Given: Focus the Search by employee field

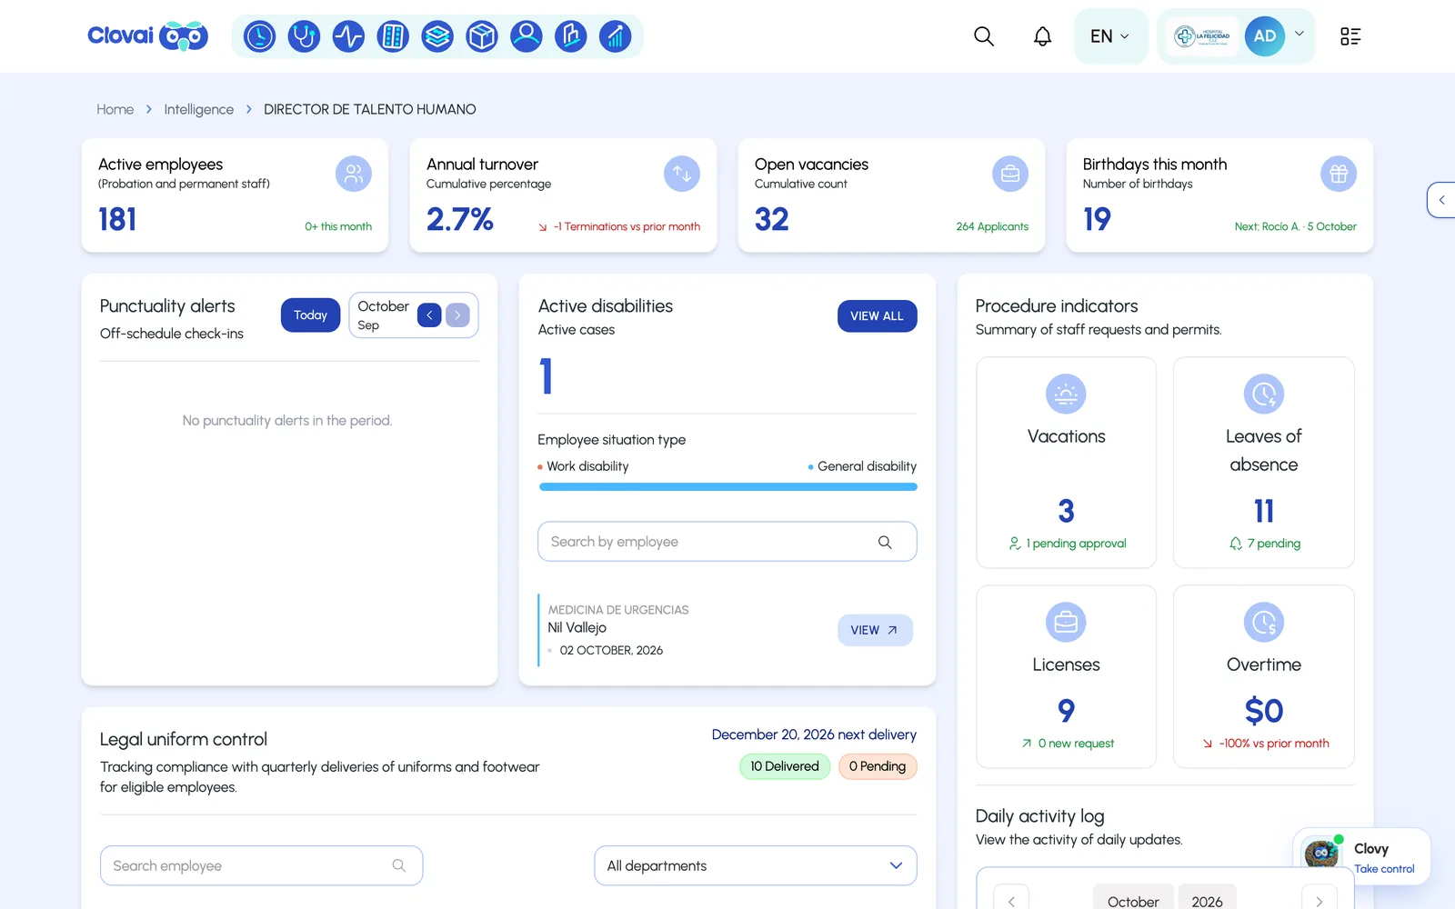Looking at the screenshot, I should click(727, 542).
